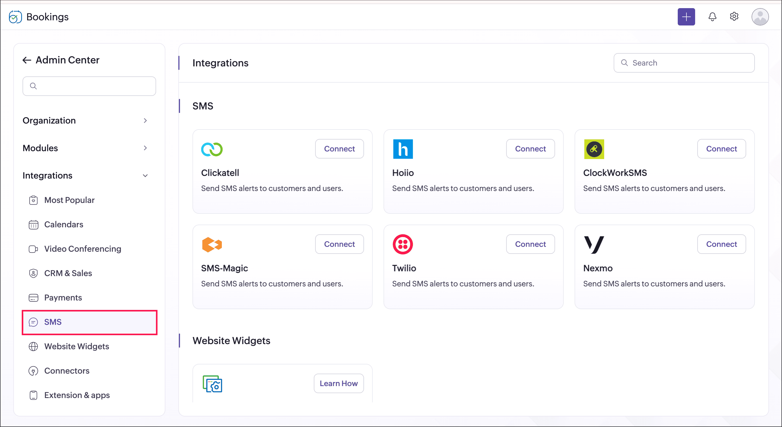This screenshot has width=782, height=427.
Task: Connect the Clickatell integration
Action: (x=339, y=149)
